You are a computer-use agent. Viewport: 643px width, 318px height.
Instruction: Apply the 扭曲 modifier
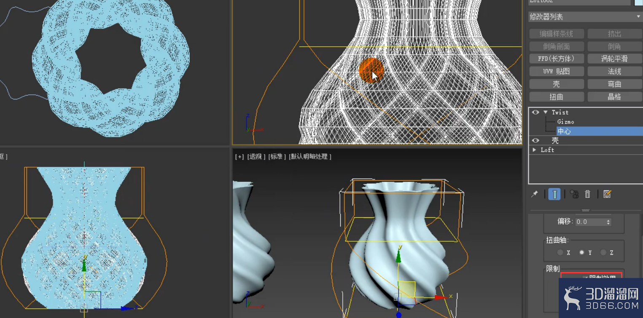coord(557,97)
